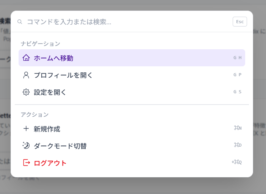Click the moon icon for dark mode
This screenshot has width=266, height=194.
coord(26,145)
